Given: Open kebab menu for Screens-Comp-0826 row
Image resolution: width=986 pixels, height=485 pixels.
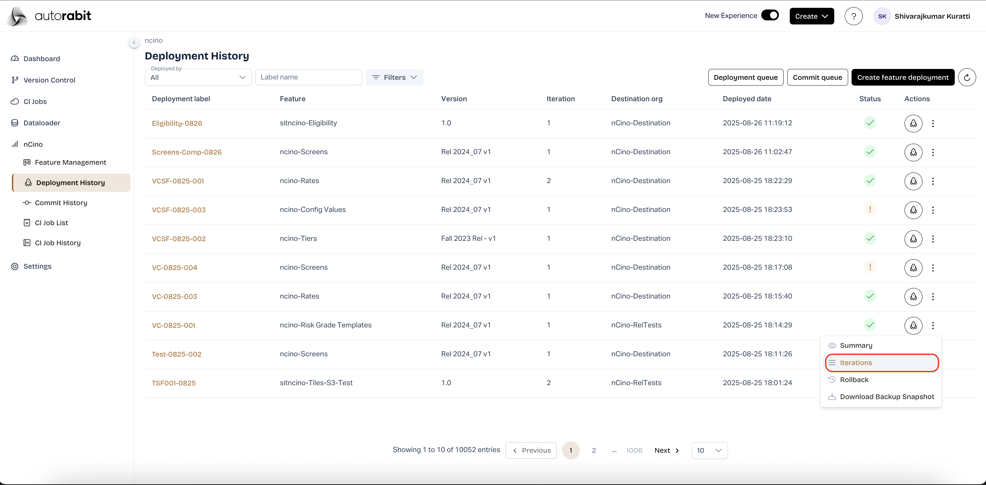Looking at the screenshot, I should pos(933,152).
